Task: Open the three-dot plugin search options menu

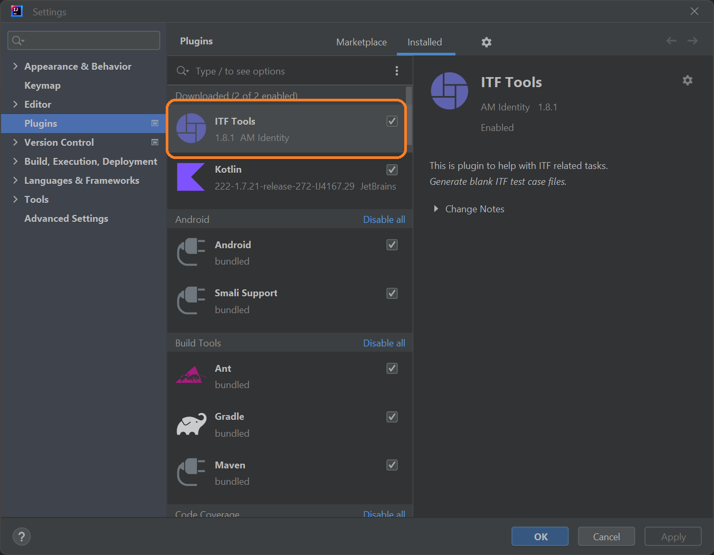Action: pos(397,71)
